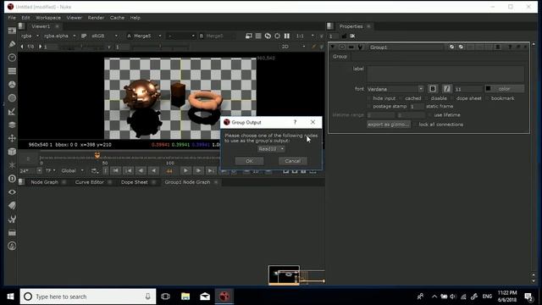Screen dimensions: 542x305
Task: Play the timeline forward
Action: (x=185, y=170)
